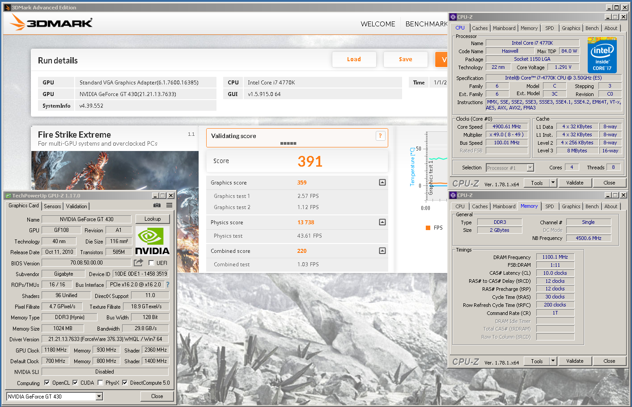
Task: Switch to CPU tab in lower CPU-Z
Action: pyautogui.click(x=460, y=206)
